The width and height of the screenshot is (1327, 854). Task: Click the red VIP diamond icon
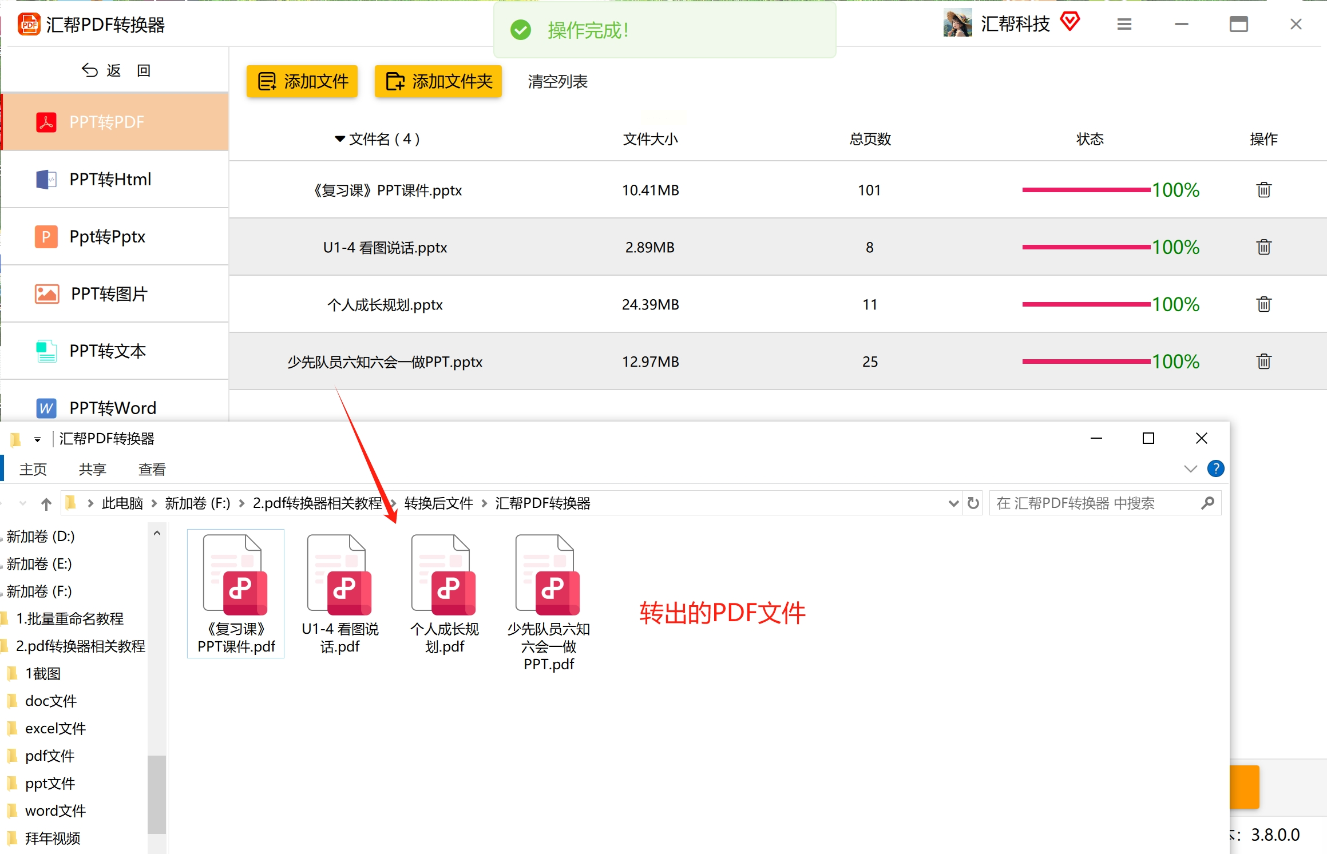pyautogui.click(x=1069, y=22)
